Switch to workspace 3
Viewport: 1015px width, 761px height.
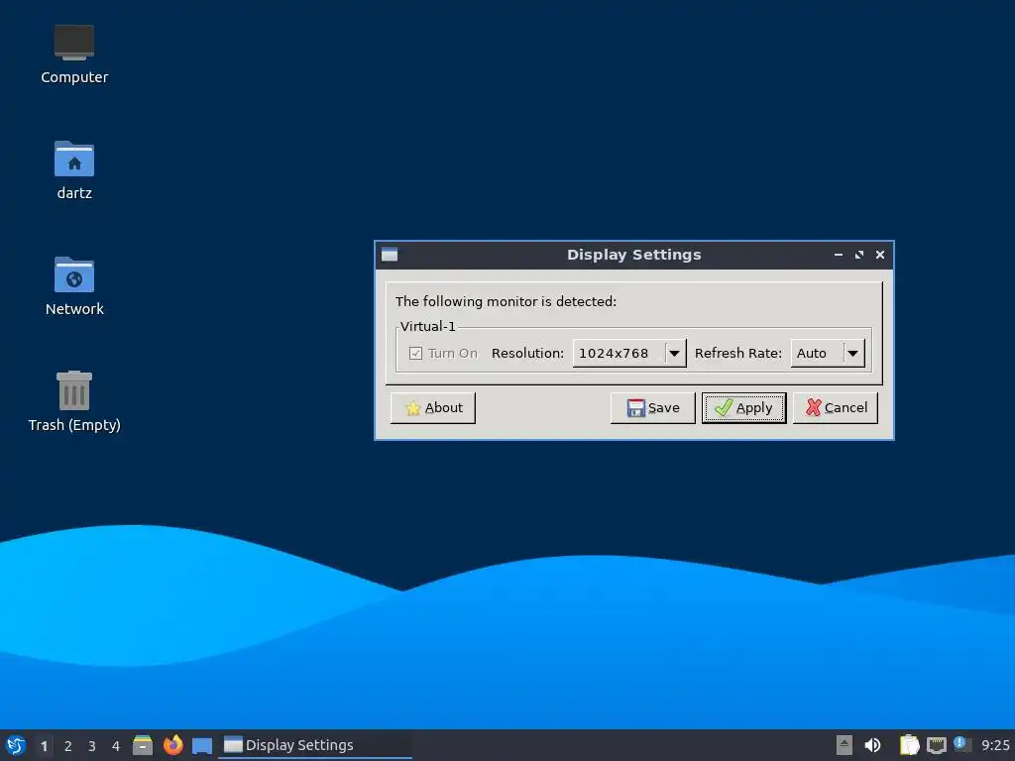coord(92,746)
